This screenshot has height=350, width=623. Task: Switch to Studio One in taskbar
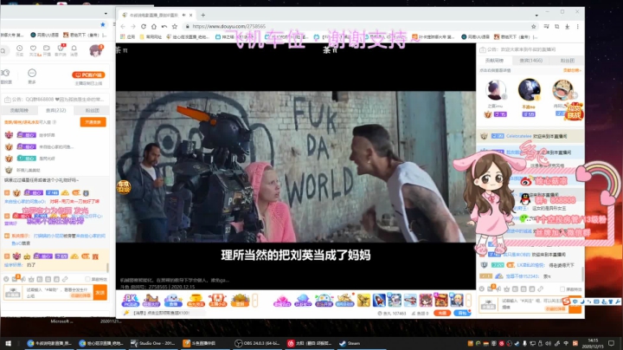click(x=153, y=343)
